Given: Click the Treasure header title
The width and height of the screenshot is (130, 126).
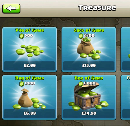Looking at the screenshot, I should 97,8.
